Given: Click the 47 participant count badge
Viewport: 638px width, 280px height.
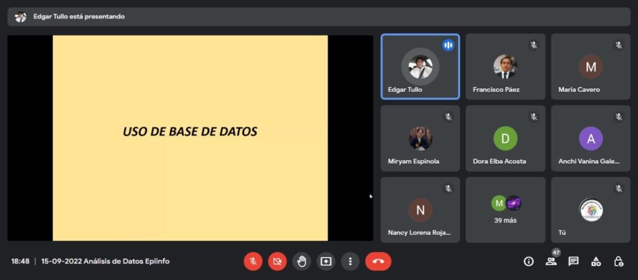Looking at the screenshot, I should tap(556, 253).
